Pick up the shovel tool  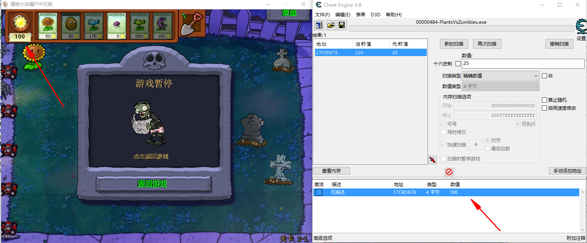192,23
